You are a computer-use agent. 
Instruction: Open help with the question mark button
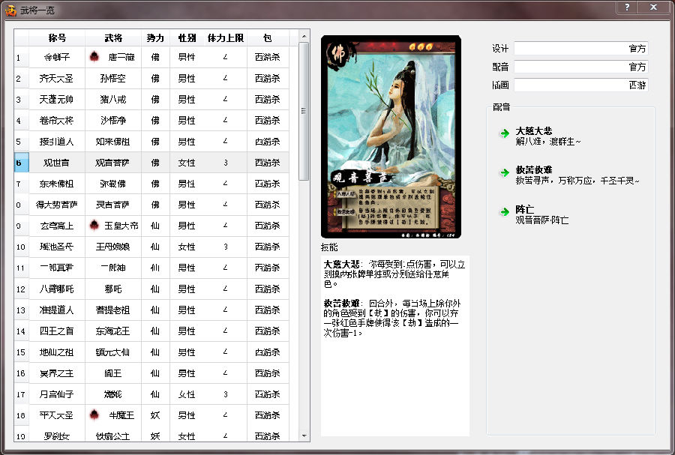pyautogui.click(x=627, y=7)
